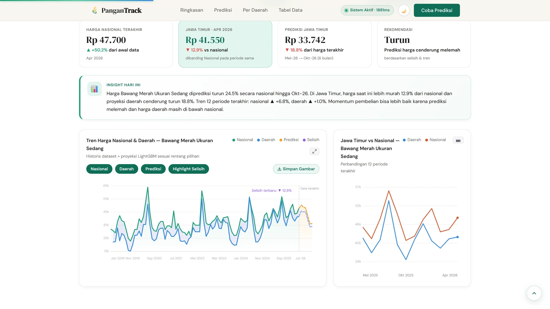Click the PanganTrack logo icon
Screen dimensions: 550x309
coord(95,10)
